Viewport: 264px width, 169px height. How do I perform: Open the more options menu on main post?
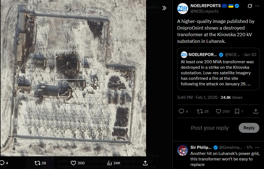pyautogui.click(x=257, y=6)
